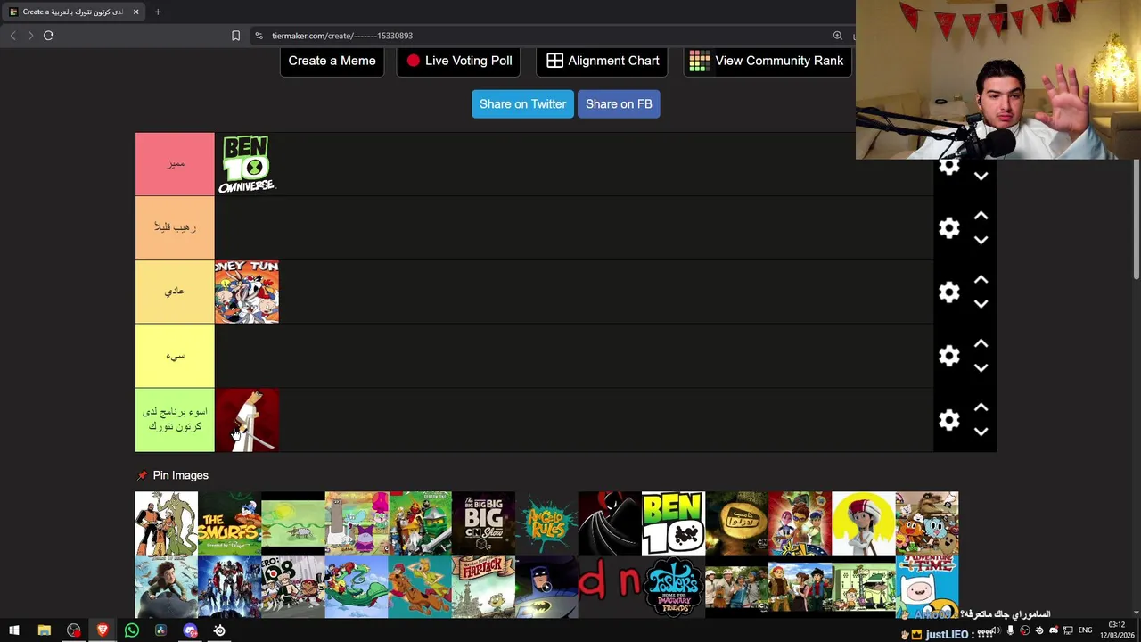
Task: Move the سيء tier down
Action: 981,368
